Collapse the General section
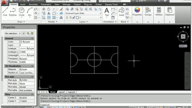Screen dimensions: 192x108 click(x=32, y=38)
